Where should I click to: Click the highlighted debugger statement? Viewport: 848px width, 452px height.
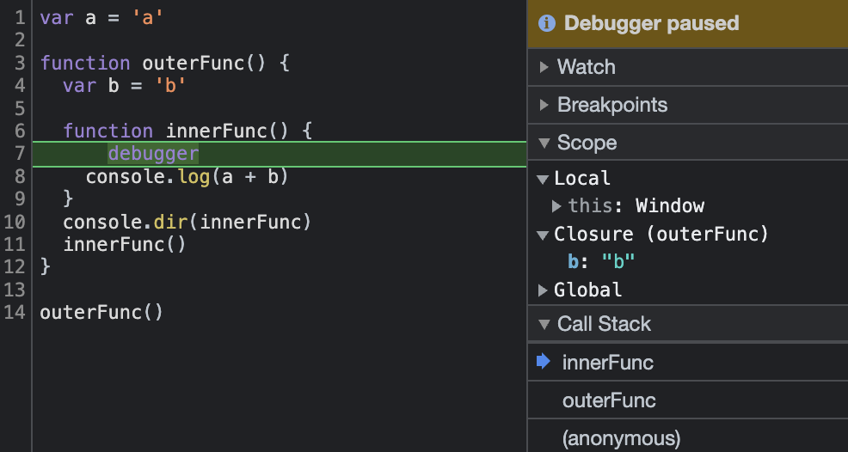tap(154, 154)
